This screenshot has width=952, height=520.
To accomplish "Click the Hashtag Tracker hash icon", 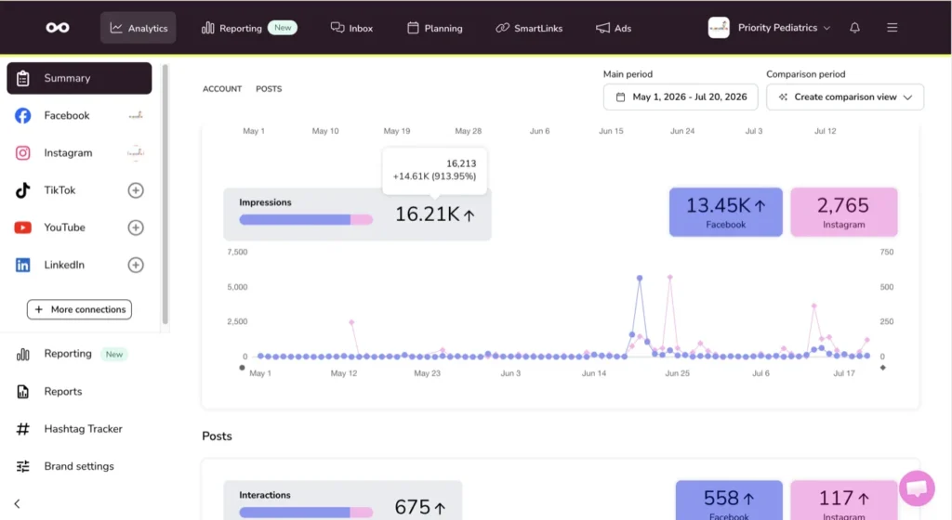I will point(23,429).
